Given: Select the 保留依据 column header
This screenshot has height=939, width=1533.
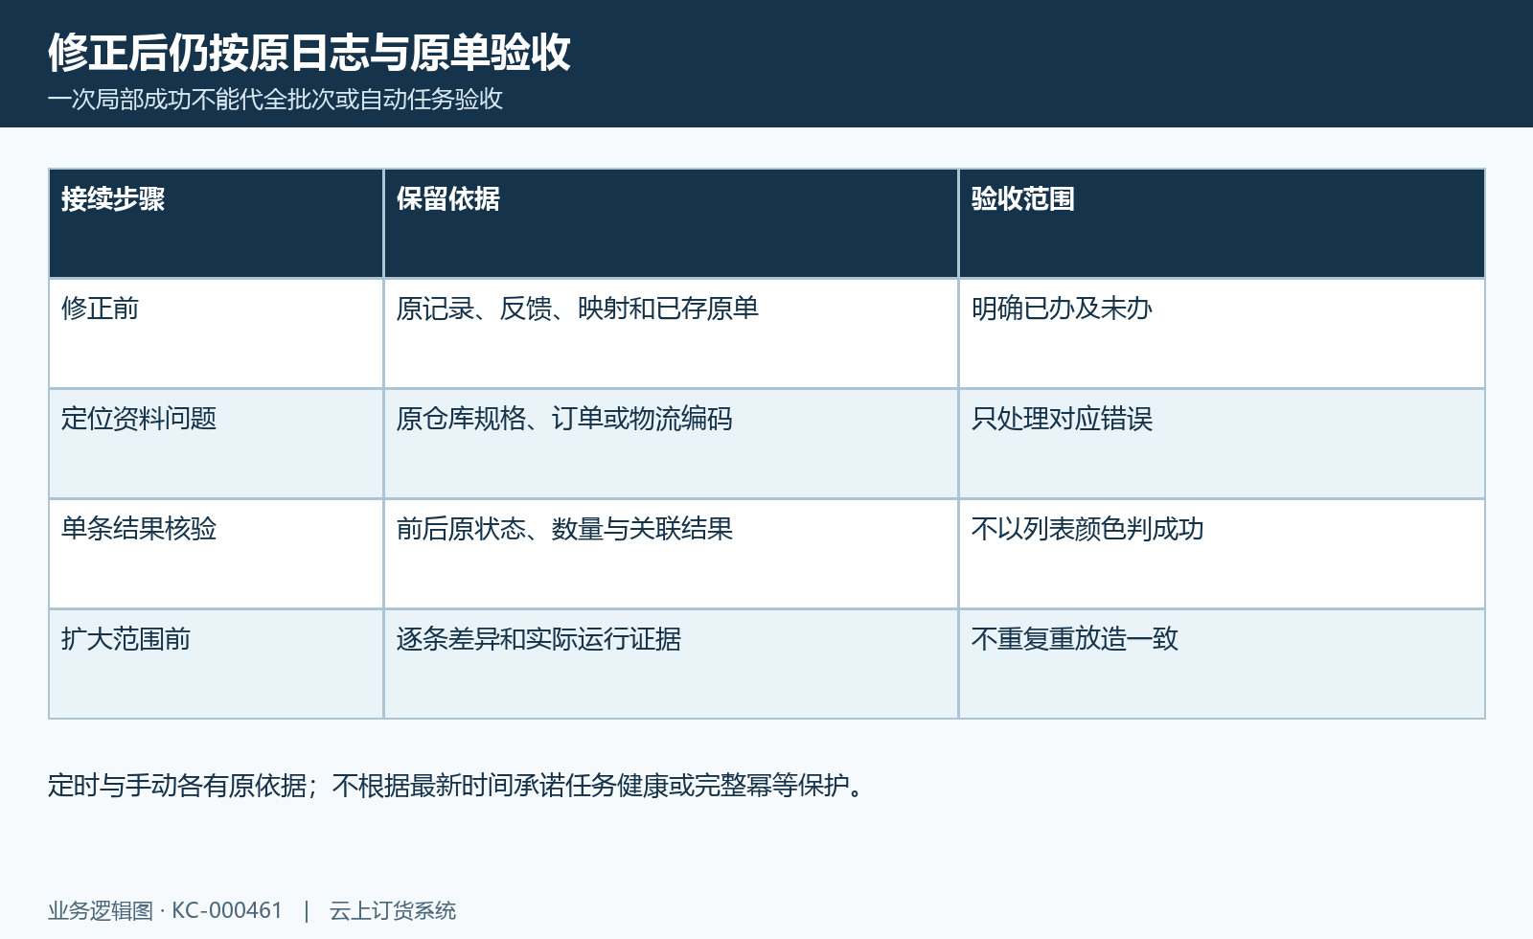Looking at the screenshot, I should tap(671, 223).
